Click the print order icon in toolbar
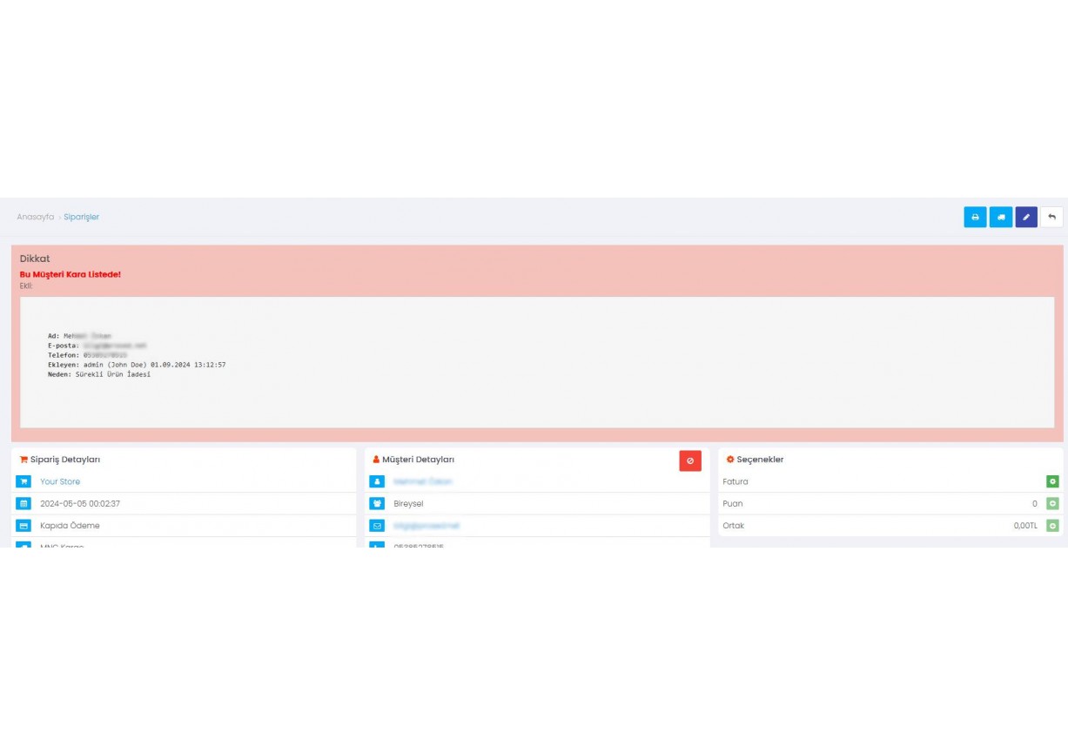Viewport: 1068px width, 746px height. tap(975, 217)
